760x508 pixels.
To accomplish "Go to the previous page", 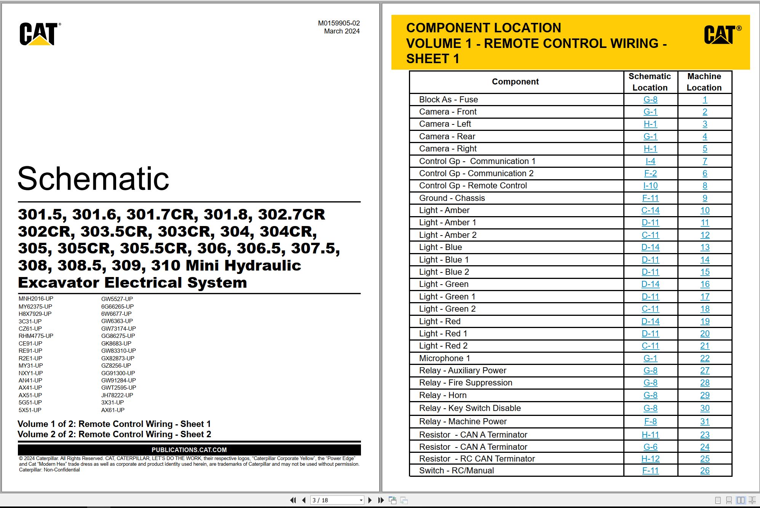I will (304, 500).
